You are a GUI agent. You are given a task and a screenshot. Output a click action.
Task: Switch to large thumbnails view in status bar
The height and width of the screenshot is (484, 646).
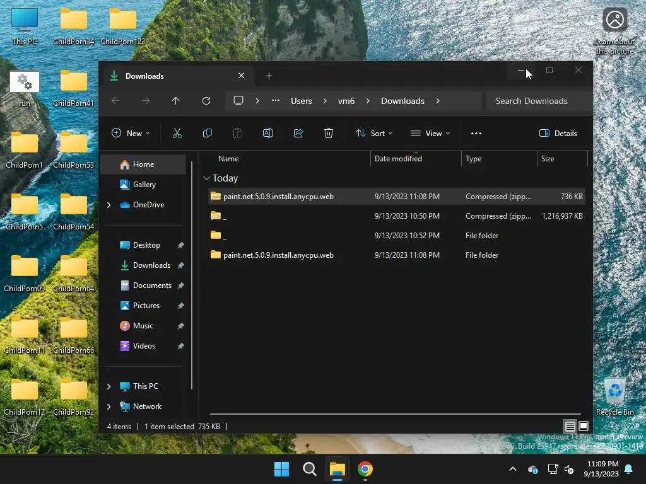[x=584, y=427]
